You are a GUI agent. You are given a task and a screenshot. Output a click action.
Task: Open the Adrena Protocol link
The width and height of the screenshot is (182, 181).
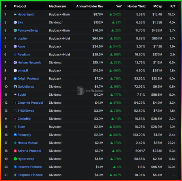[x=29, y=151]
